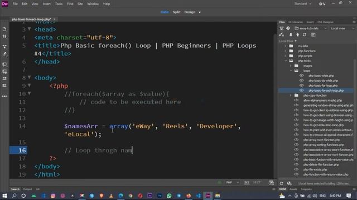Collapse the head tag code fold

[x=29, y=29]
